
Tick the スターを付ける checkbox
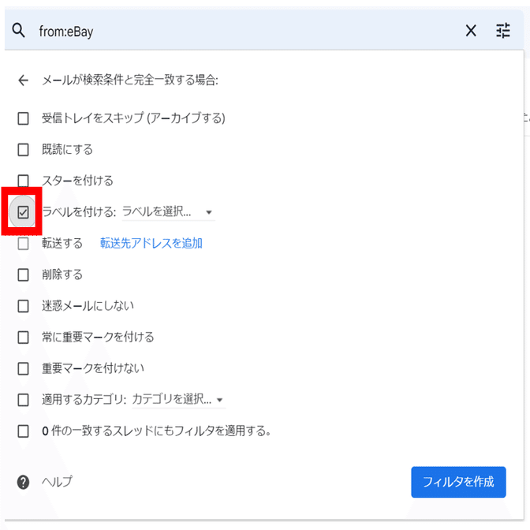pyautogui.click(x=23, y=181)
